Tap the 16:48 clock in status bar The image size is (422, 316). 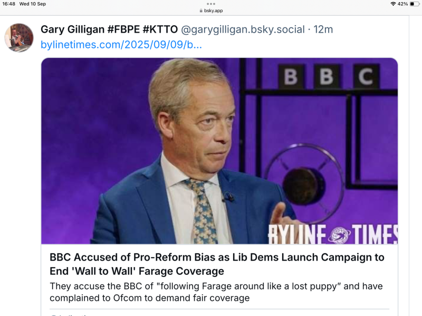[x=8, y=4]
